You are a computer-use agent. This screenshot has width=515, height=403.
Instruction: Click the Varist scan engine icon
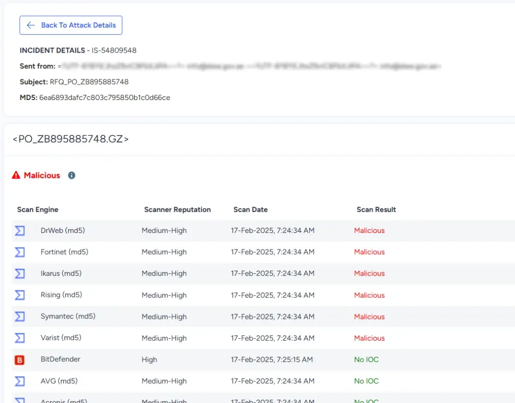click(x=19, y=338)
